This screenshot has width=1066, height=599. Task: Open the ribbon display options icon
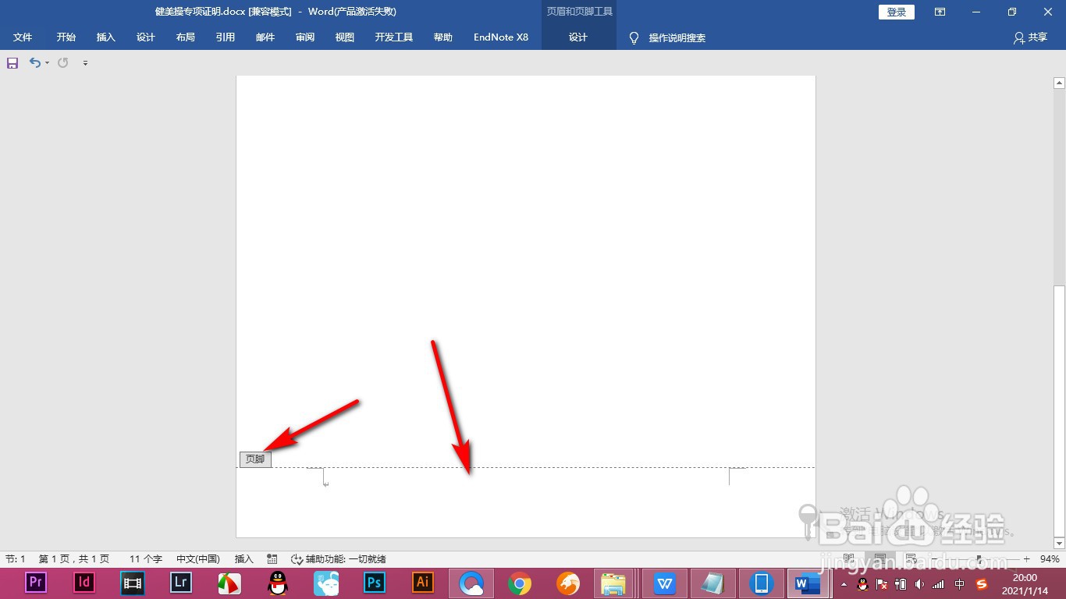pos(940,12)
